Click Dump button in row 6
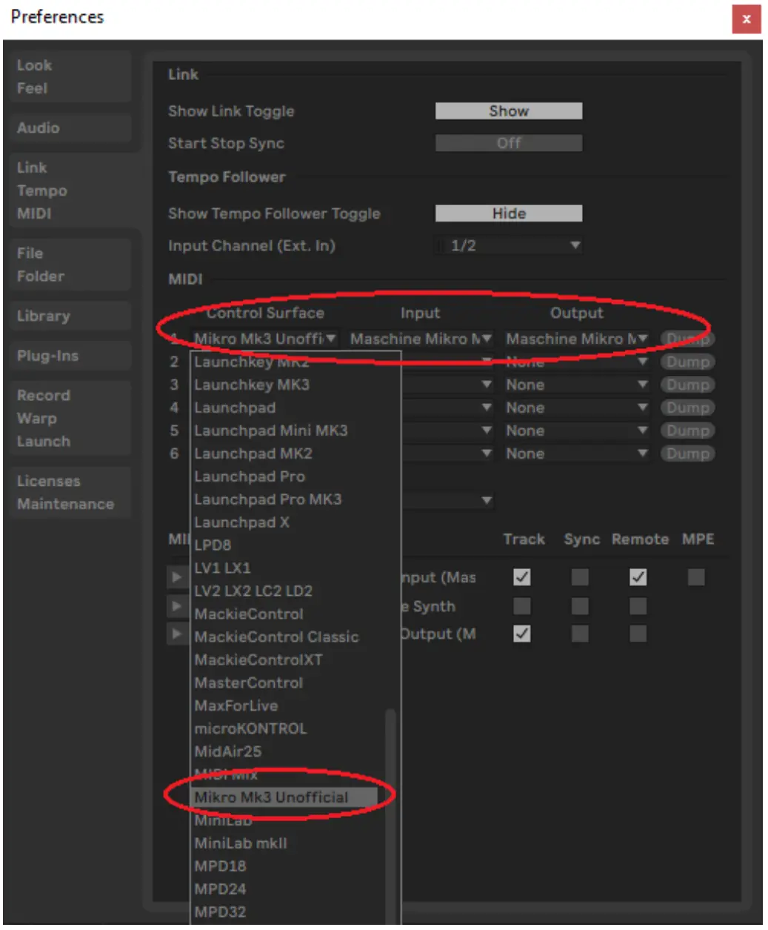Screen dimensions: 768x930 [x=687, y=454]
